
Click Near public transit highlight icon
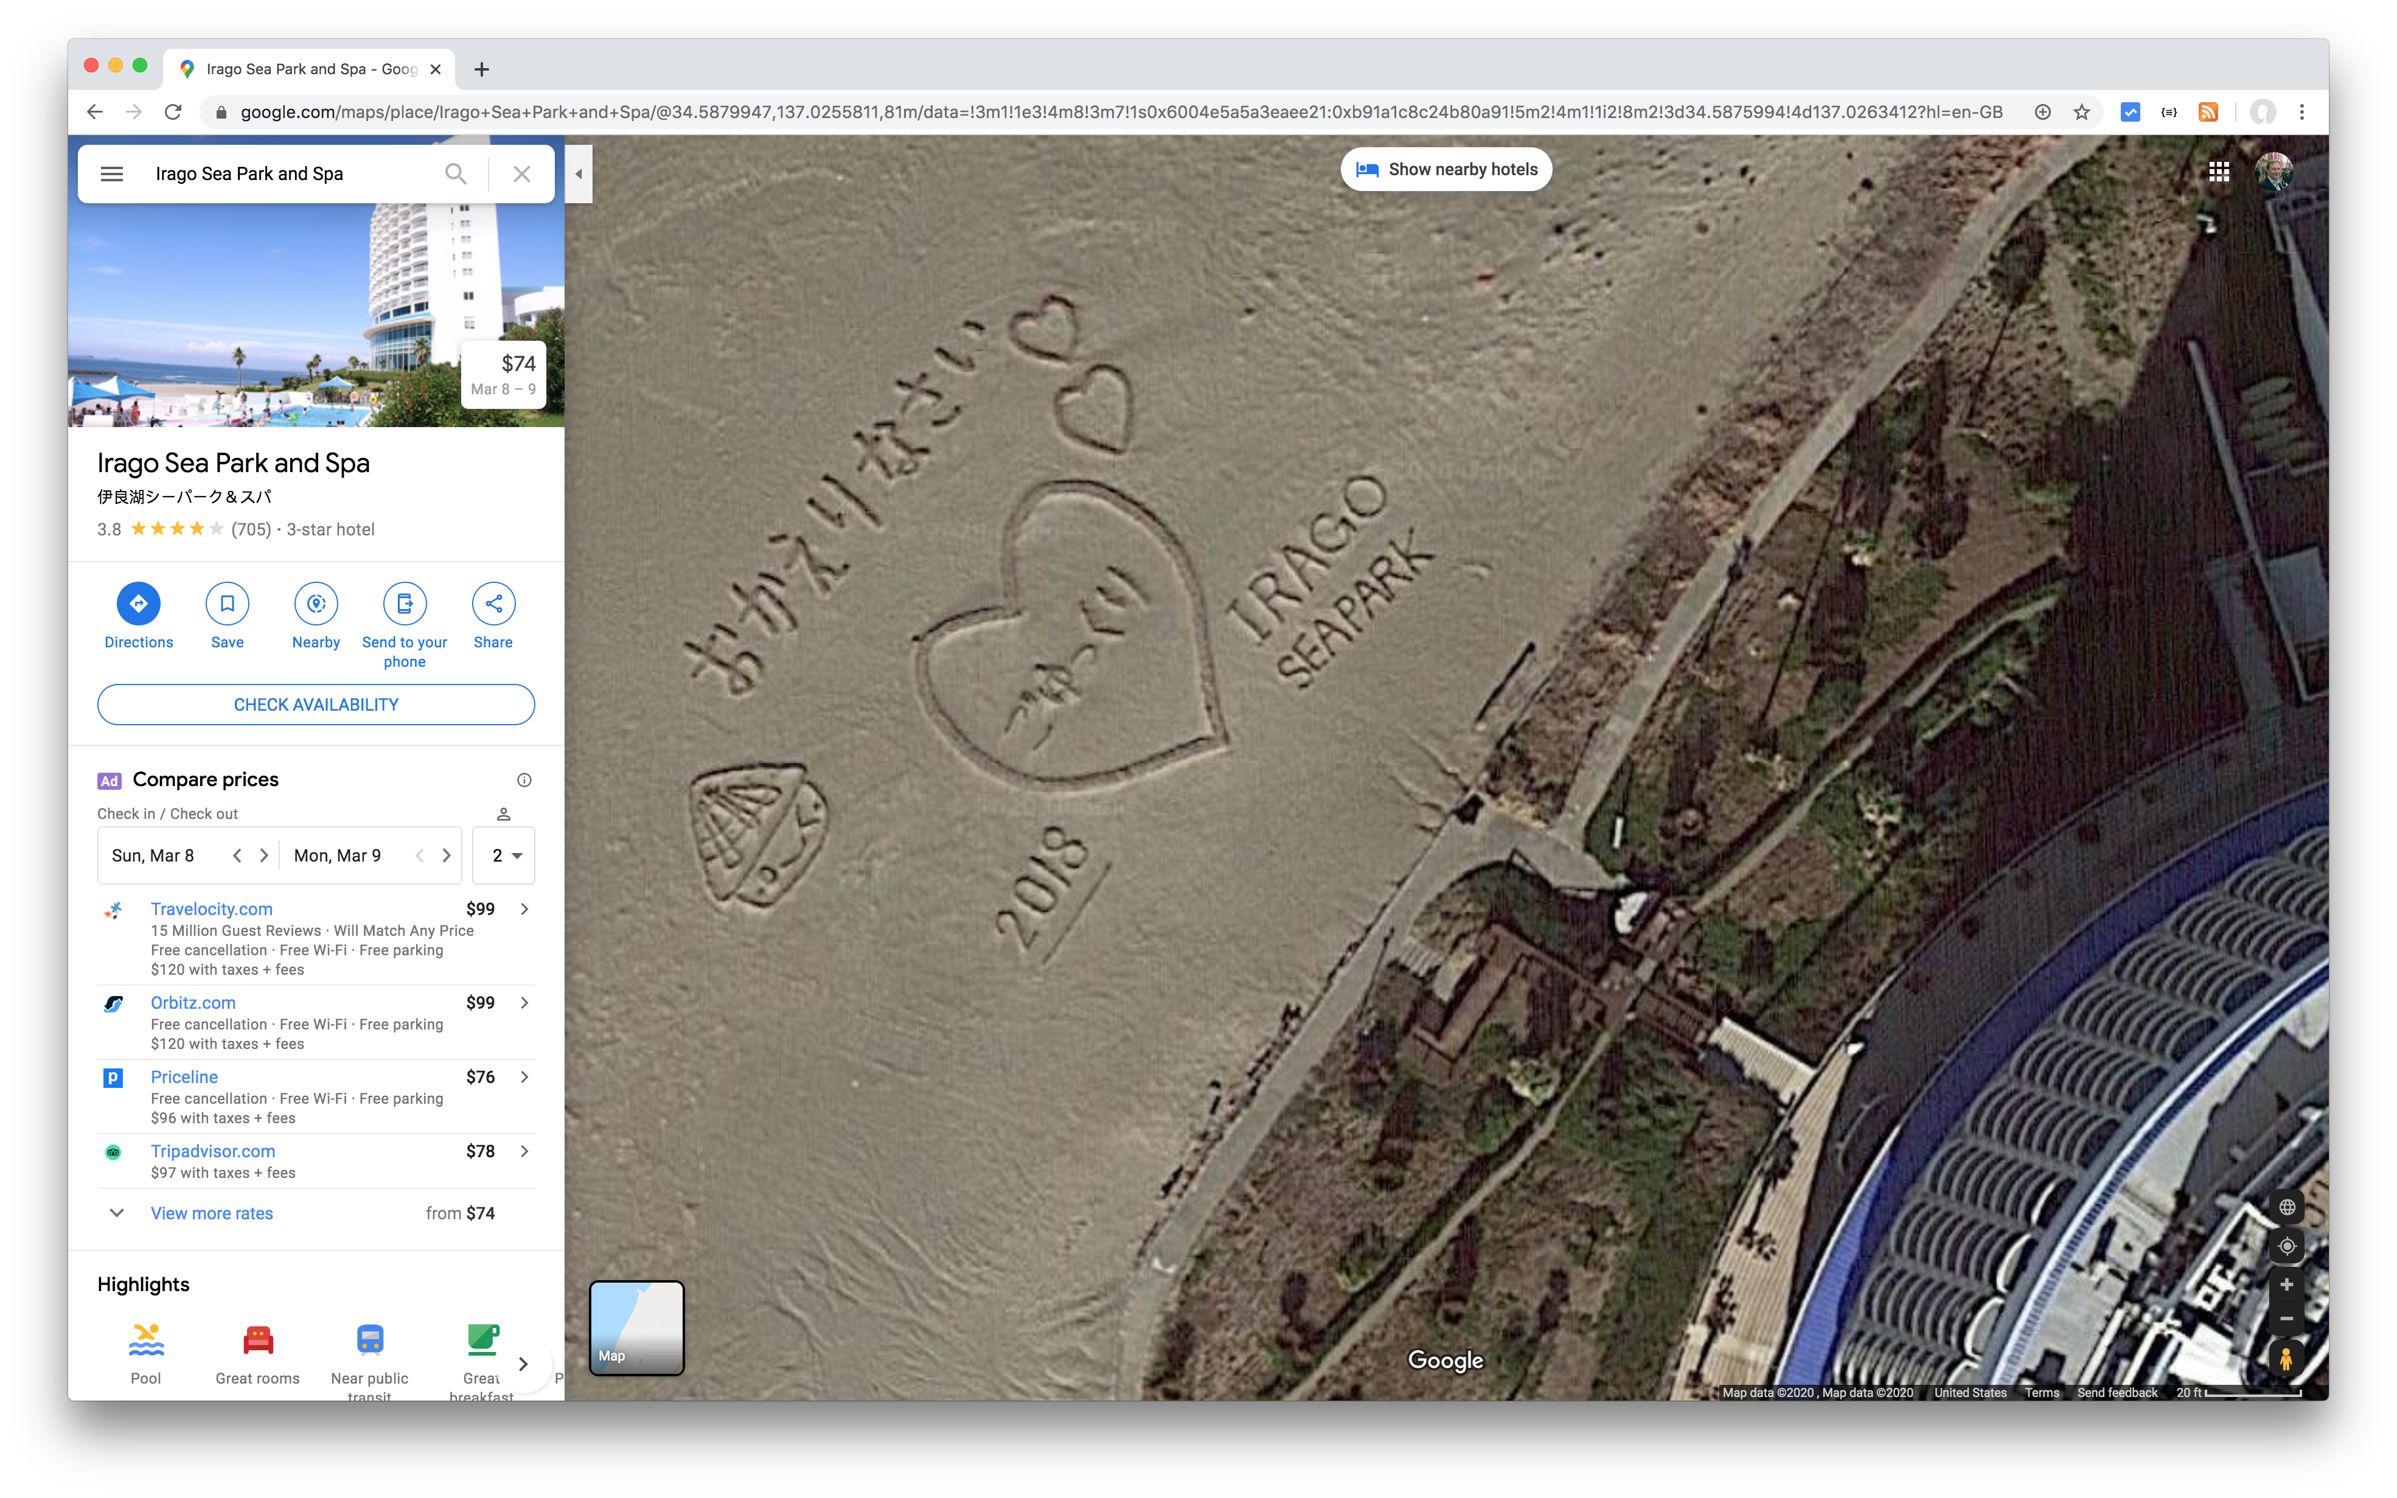pos(369,1340)
